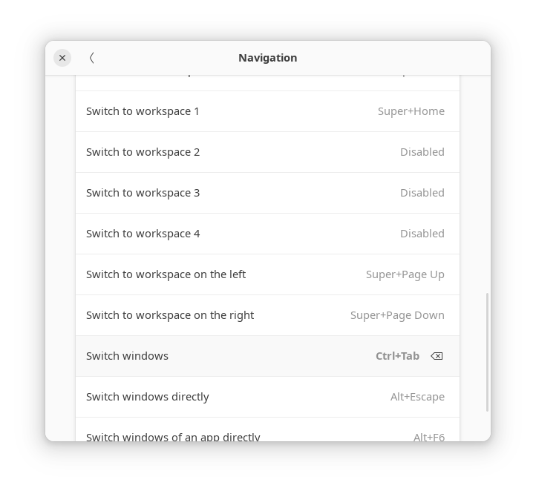Select the Switch windows row

(268, 356)
